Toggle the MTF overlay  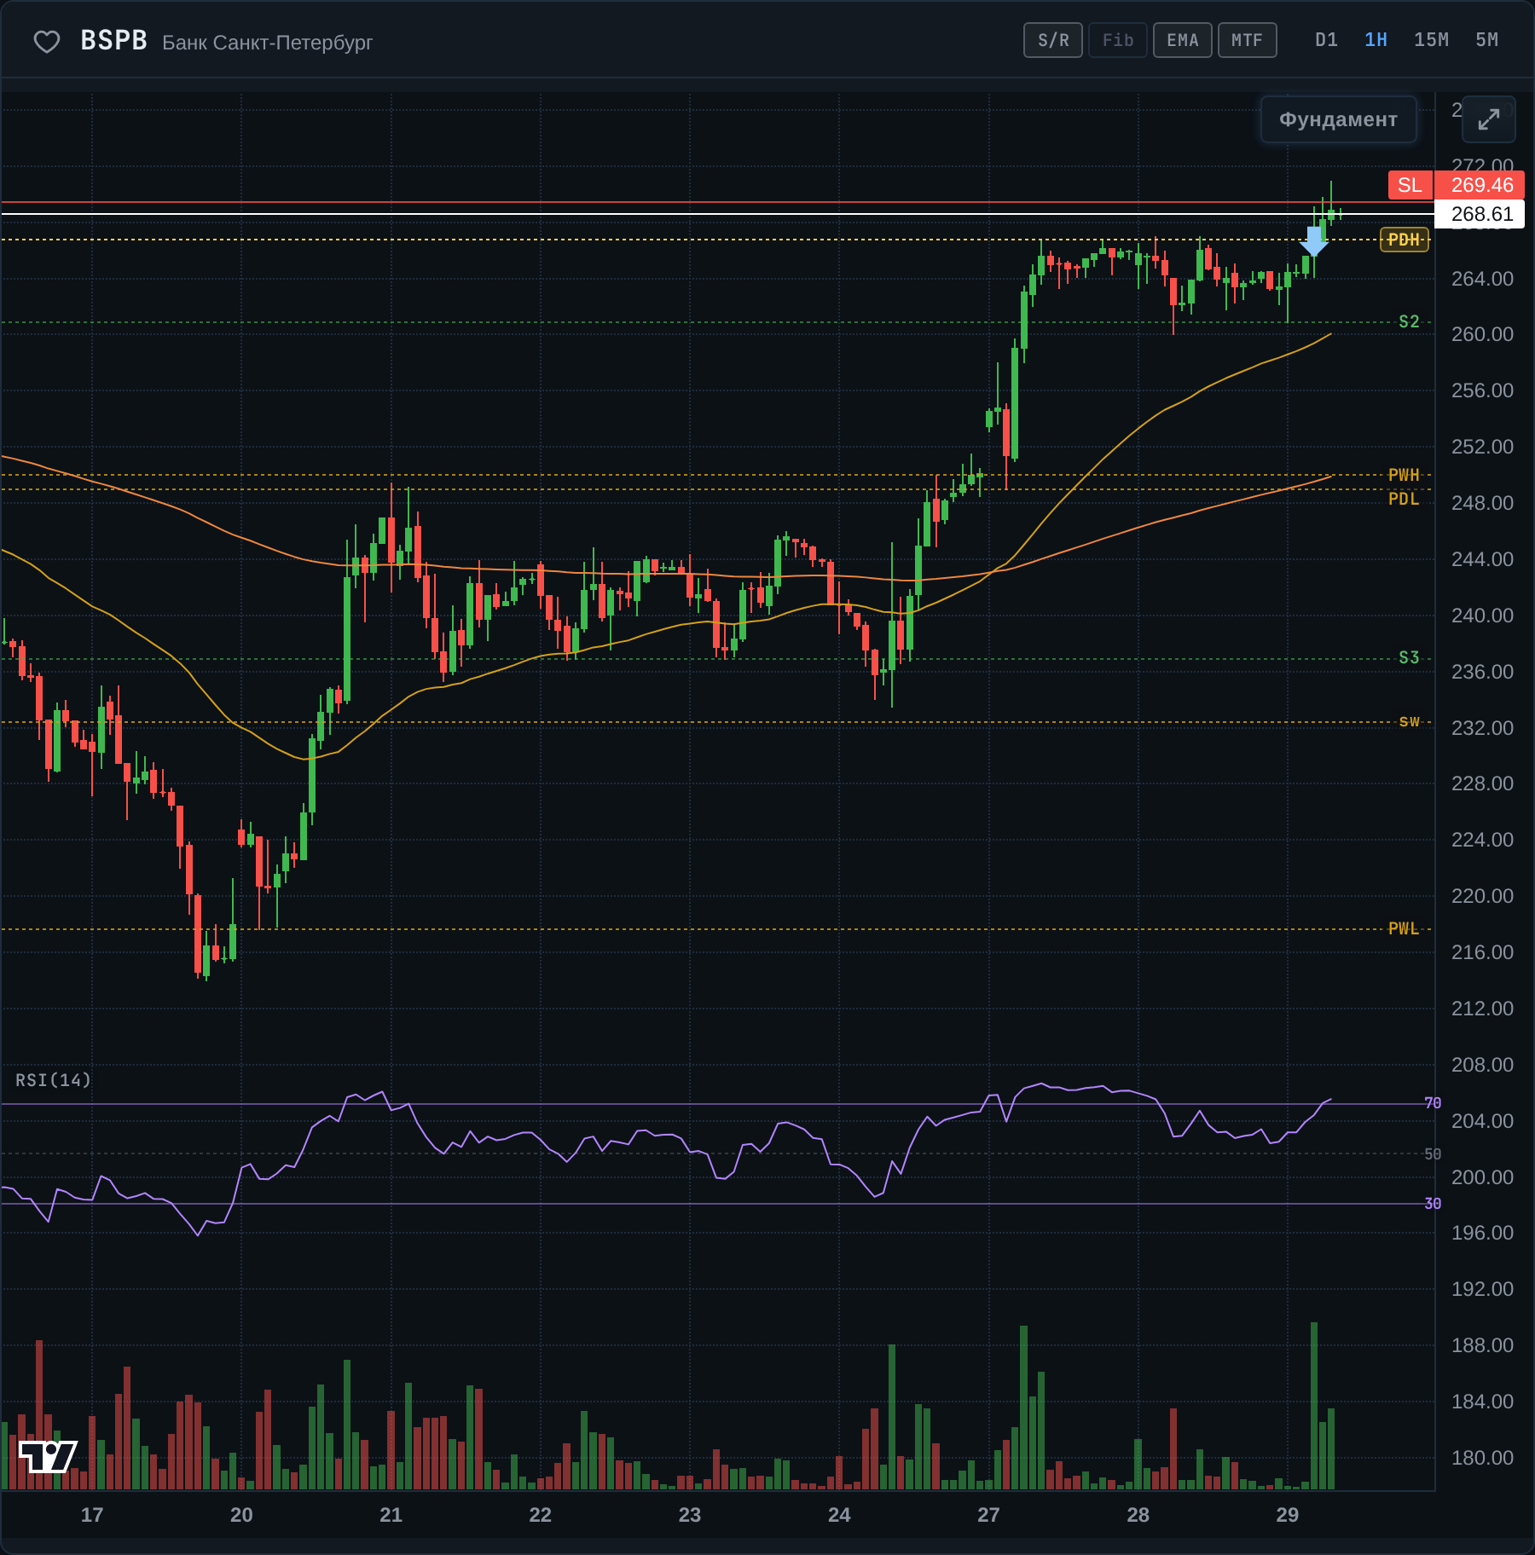(1247, 40)
